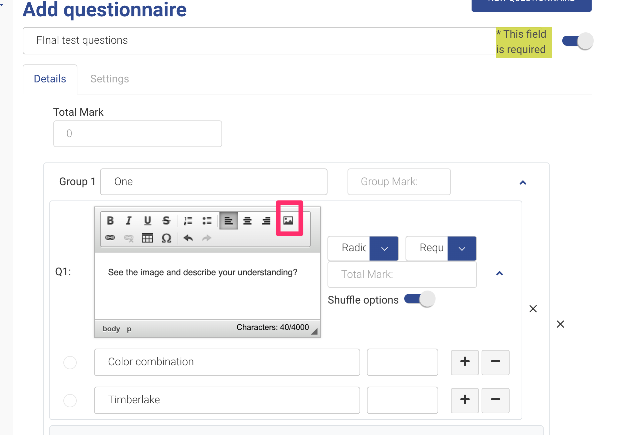
Task: Open the Details tab
Action: (50, 79)
